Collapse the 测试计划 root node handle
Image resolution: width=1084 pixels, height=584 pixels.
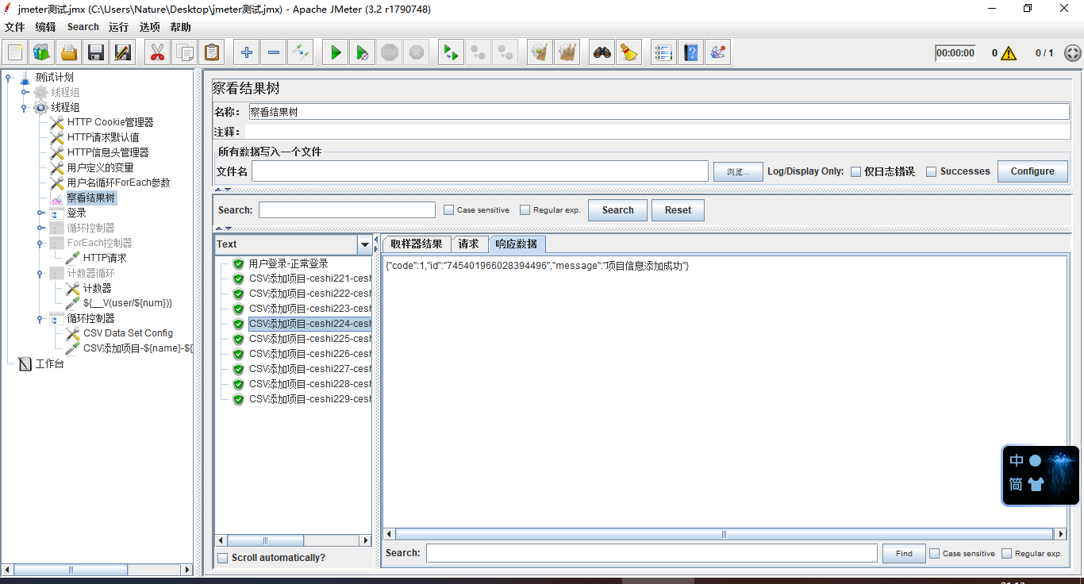(9, 78)
